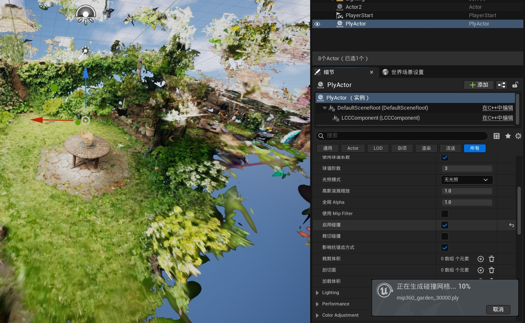Filter properties by the 渲染 category
525x323 pixels.
(x=426, y=148)
